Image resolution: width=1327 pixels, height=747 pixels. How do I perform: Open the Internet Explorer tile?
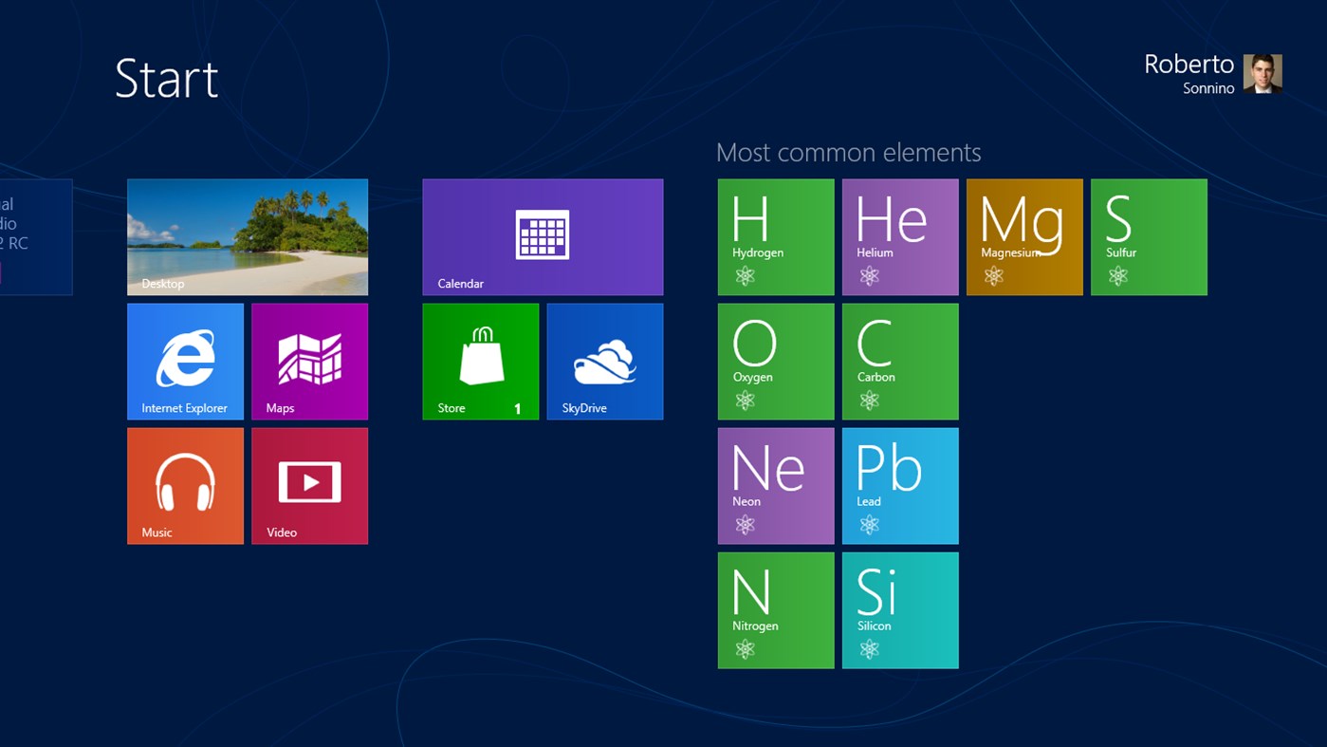(185, 361)
